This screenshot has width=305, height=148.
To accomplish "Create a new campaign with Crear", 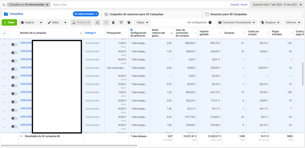I will [x=9, y=23].
